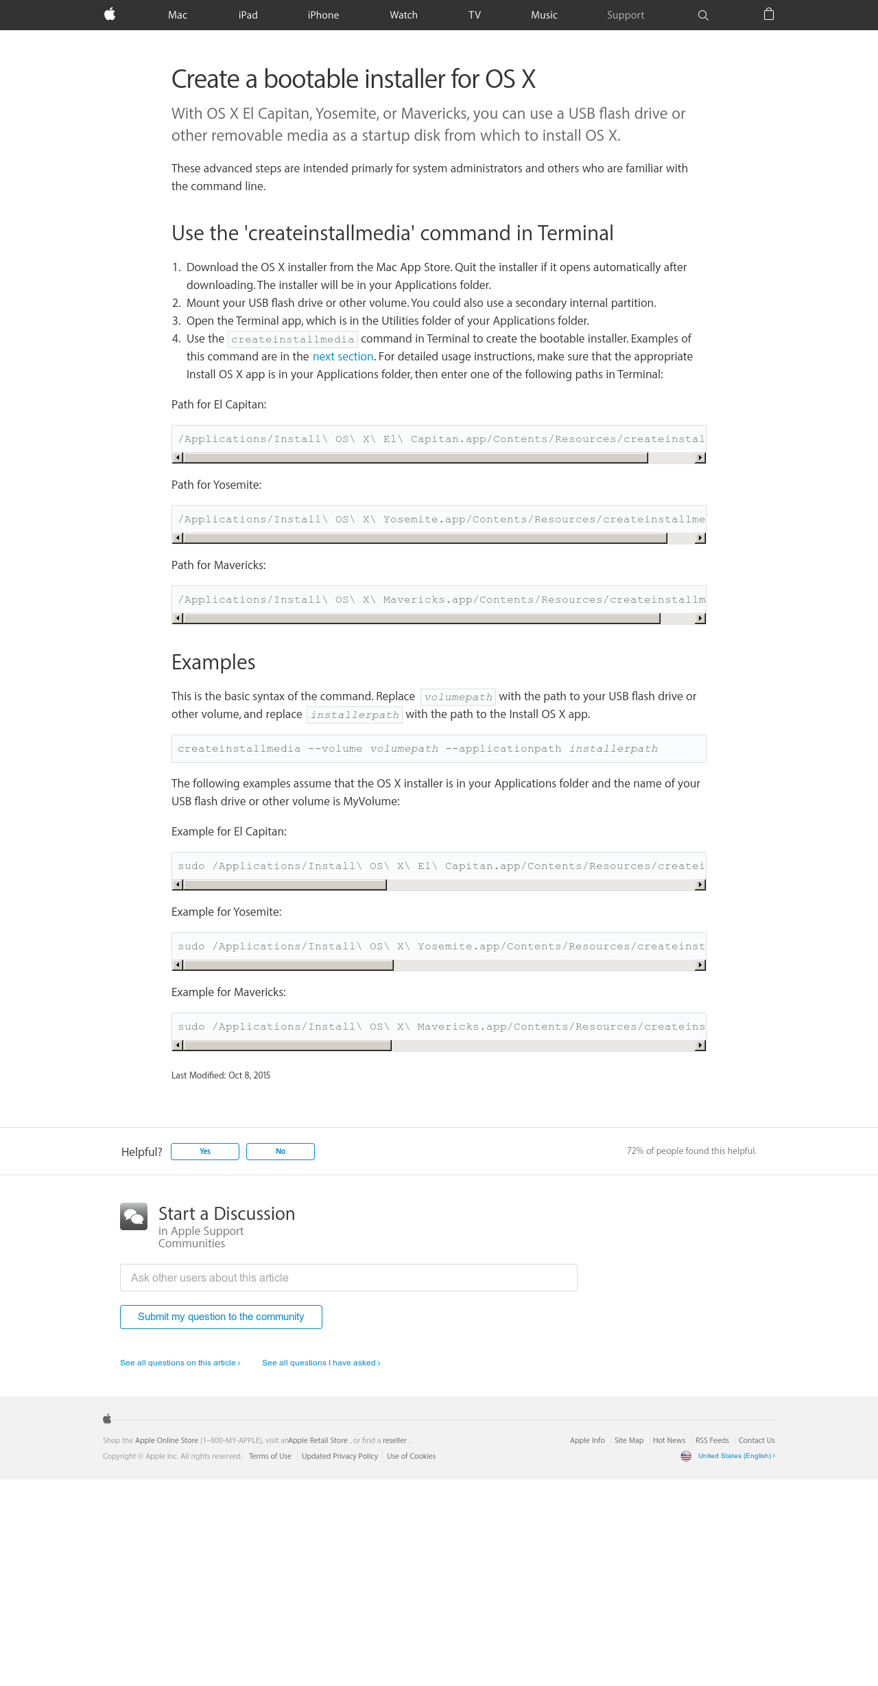Click the No helpful button
The image size is (878, 1686).
[281, 1151]
